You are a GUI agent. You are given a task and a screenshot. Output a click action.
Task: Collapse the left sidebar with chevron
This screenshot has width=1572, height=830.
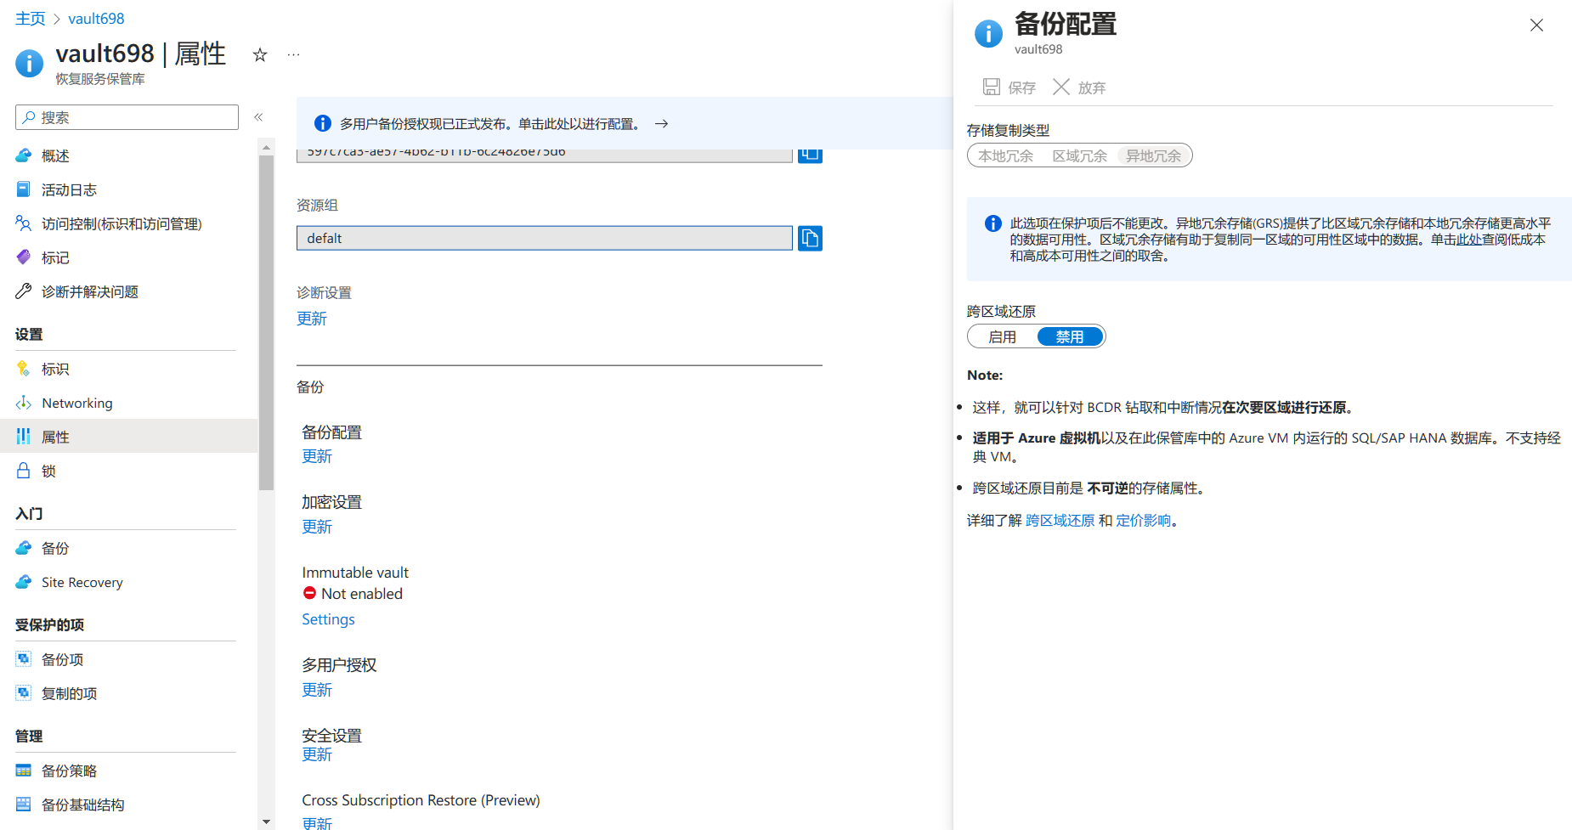[x=258, y=117]
